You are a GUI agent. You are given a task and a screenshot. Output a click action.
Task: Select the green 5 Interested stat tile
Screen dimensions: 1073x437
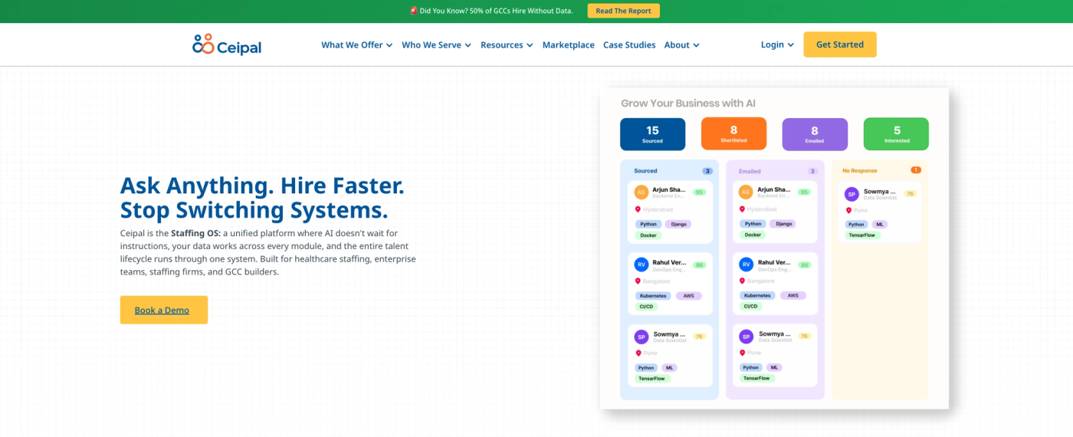coord(896,134)
